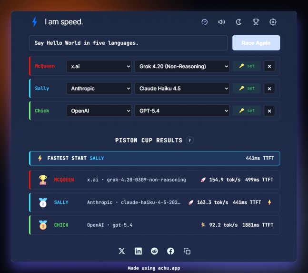Click the 'I am speed.' title
Image resolution: width=308 pixels, height=273 pixels.
click(64, 22)
